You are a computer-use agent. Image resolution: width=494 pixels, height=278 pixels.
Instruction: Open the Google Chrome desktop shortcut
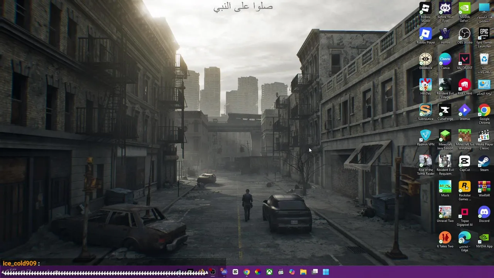(484, 114)
